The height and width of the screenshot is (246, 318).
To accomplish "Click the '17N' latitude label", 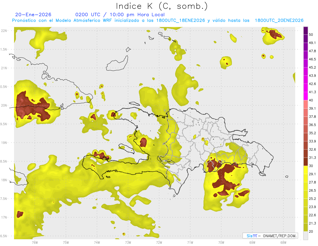I will point(4,217).
